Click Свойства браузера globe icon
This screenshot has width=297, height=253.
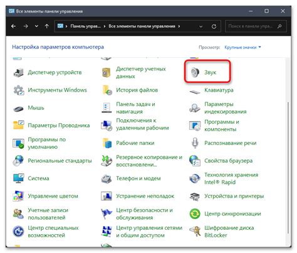tap(195, 161)
